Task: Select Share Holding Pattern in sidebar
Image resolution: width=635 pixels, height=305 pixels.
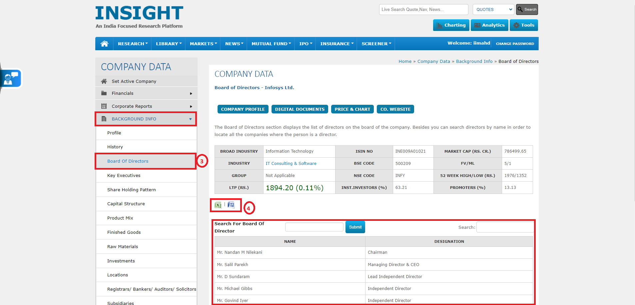Action: click(x=146, y=190)
